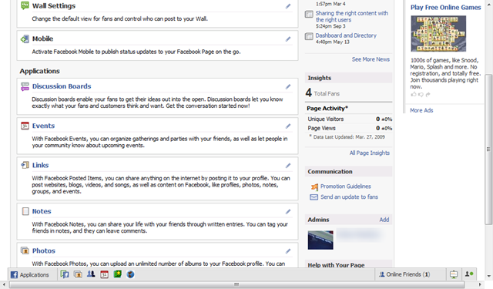Open Posted Items from the bottom bar icon
The height and width of the screenshot is (289, 493).
click(x=65, y=274)
